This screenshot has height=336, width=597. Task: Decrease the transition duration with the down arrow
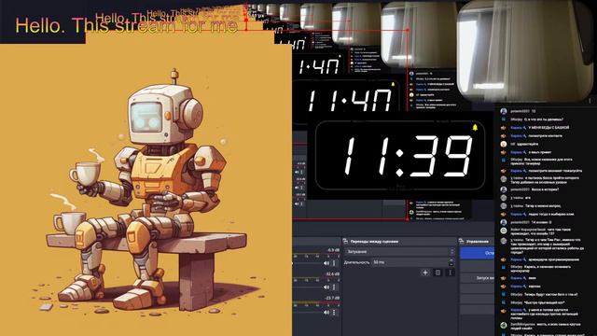(x=451, y=264)
